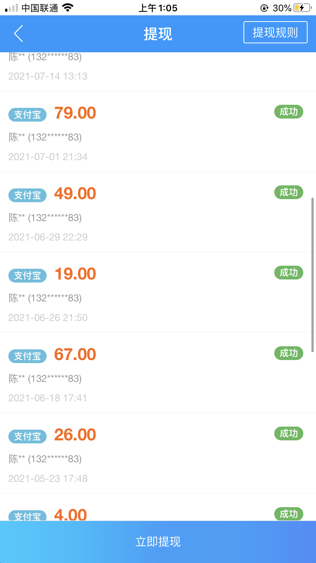This screenshot has height=563, width=316.
Task: Tap the back arrow icon
Action: coord(19,33)
